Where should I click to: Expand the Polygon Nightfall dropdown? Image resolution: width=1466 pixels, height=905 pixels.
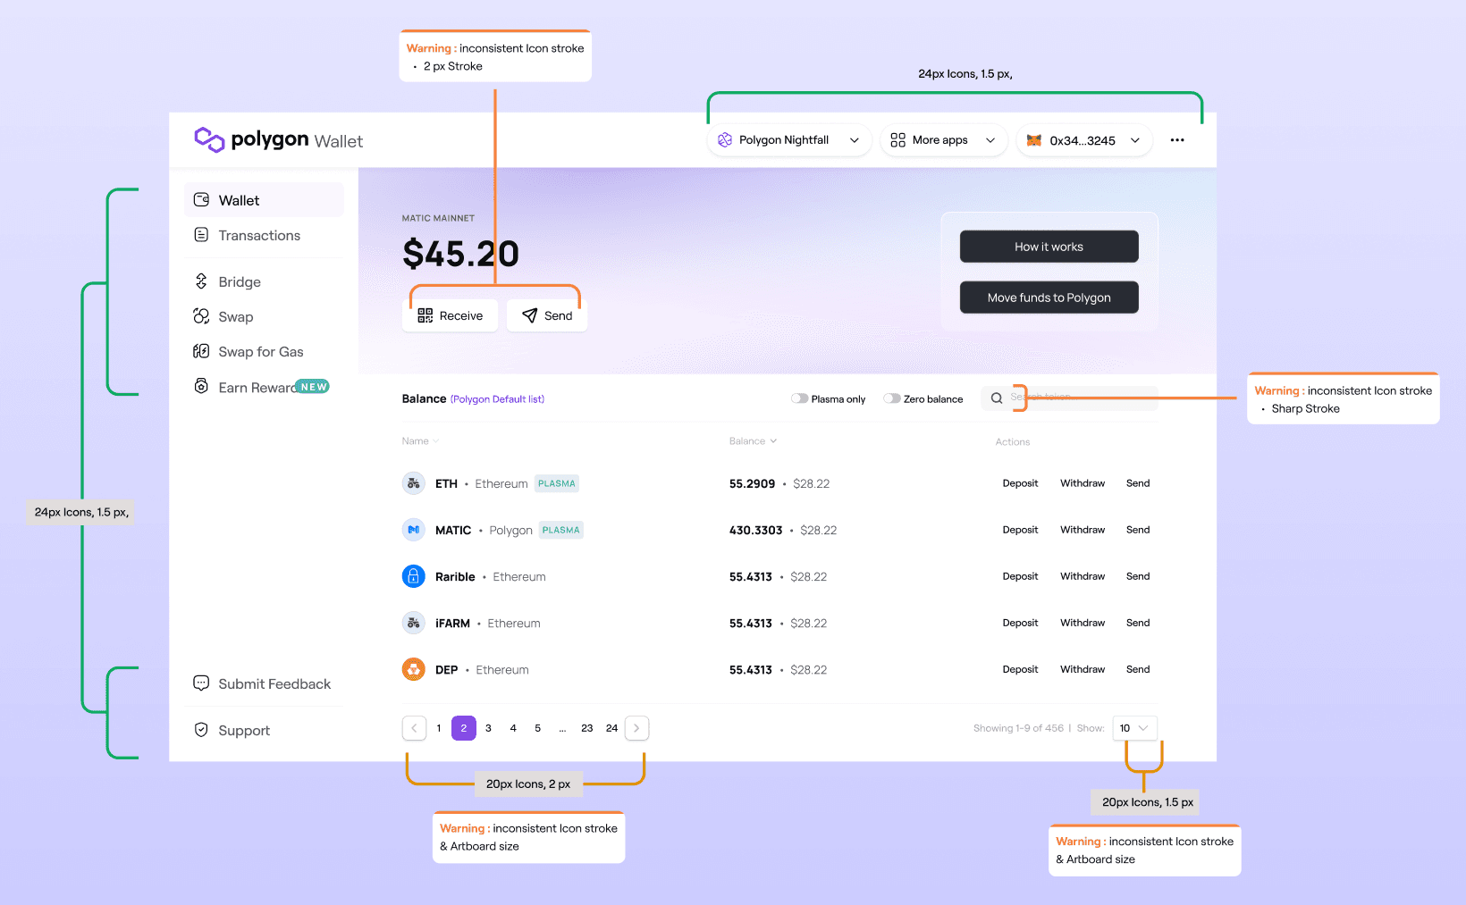[x=855, y=140]
